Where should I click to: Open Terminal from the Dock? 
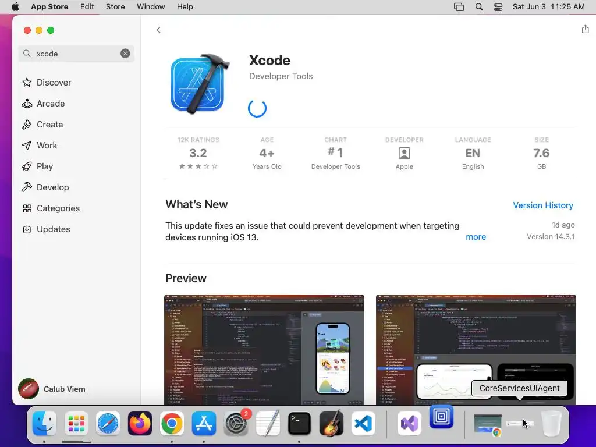coord(299,424)
